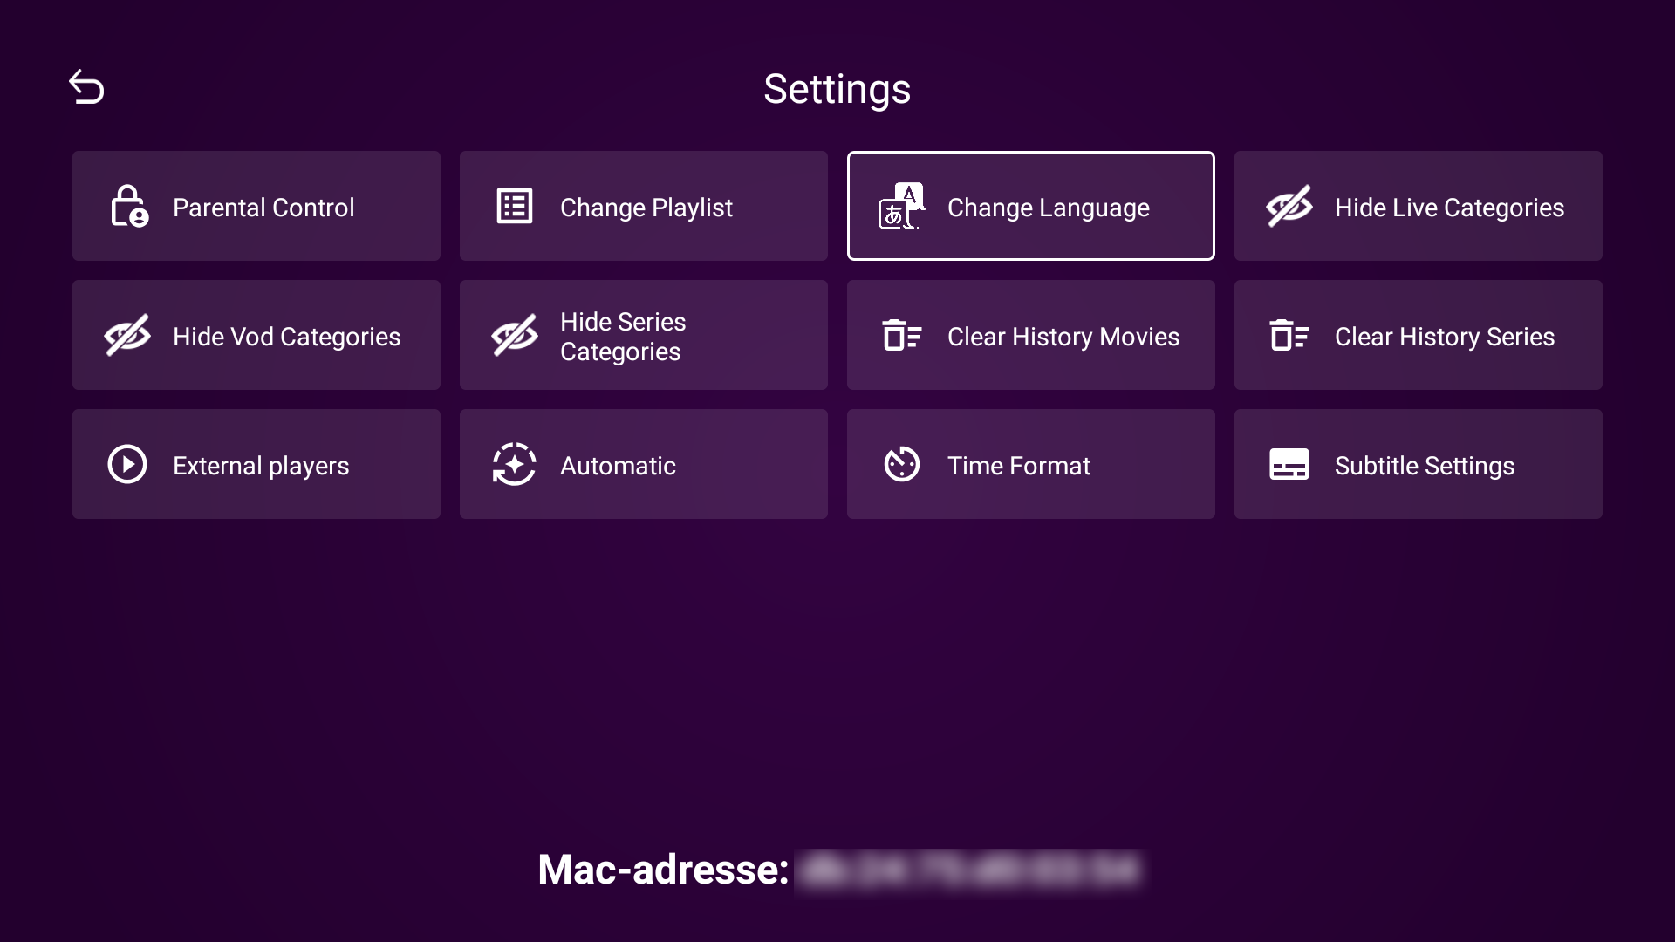Screen dimensions: 1675x942
Task: Click the External players play icon
Action: tap(127, 465)
